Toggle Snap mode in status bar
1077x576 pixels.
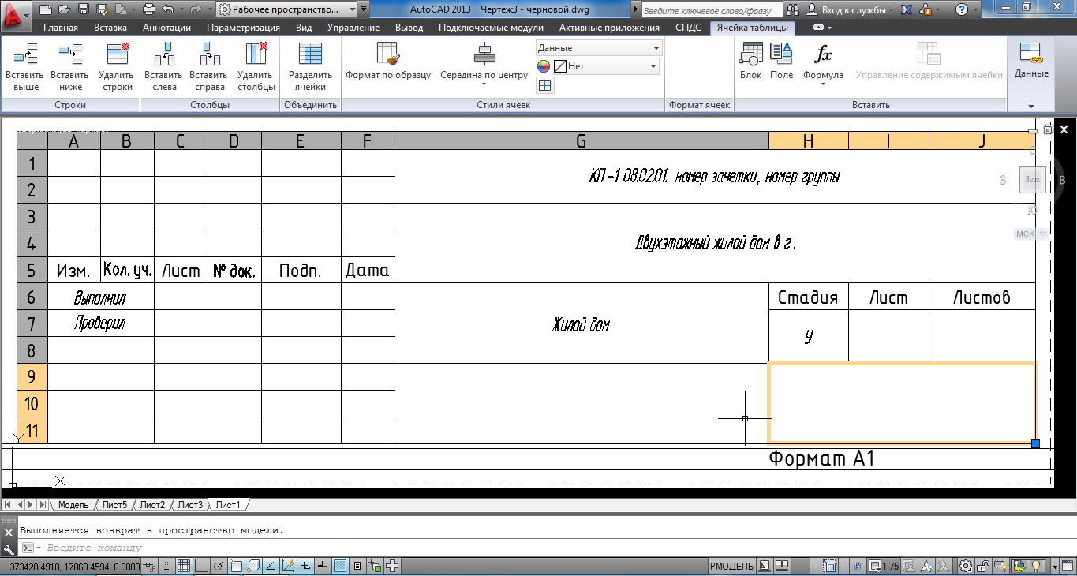[x=166, y=566]
